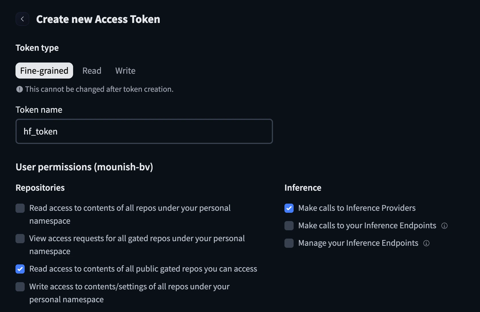Click the Repositories permissions heading
Image resolution: width=480 pixels, height=312 pixels.
coord(40,188)
